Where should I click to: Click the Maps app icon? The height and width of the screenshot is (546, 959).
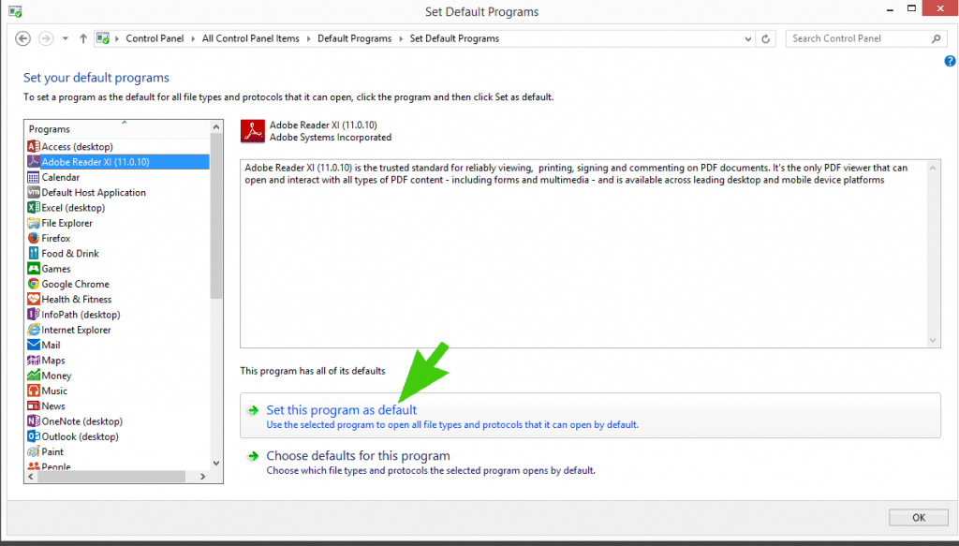[x=34, y=361]
